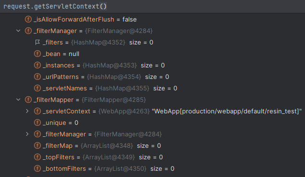This screenshot has height=177, width=305.
Task: Click field icon next to _instances
Action: 37,65
